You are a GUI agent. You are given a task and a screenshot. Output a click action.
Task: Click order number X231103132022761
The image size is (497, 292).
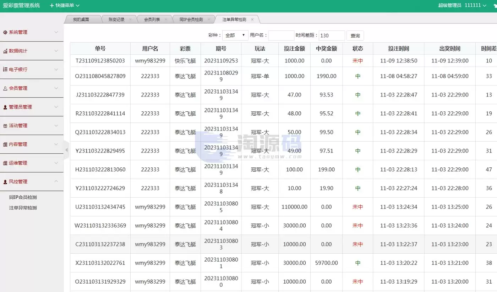[x=100, y=263]
